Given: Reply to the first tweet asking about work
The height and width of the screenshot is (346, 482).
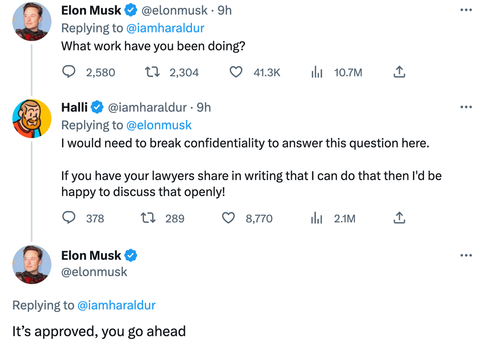Looking at the screenshot, I should point(69,73).
